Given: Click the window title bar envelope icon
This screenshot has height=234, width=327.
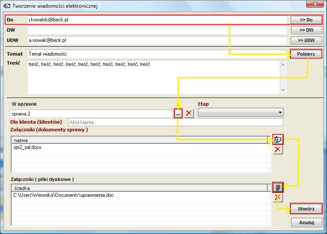Looking at the screenshot, I should pos(6,6).
